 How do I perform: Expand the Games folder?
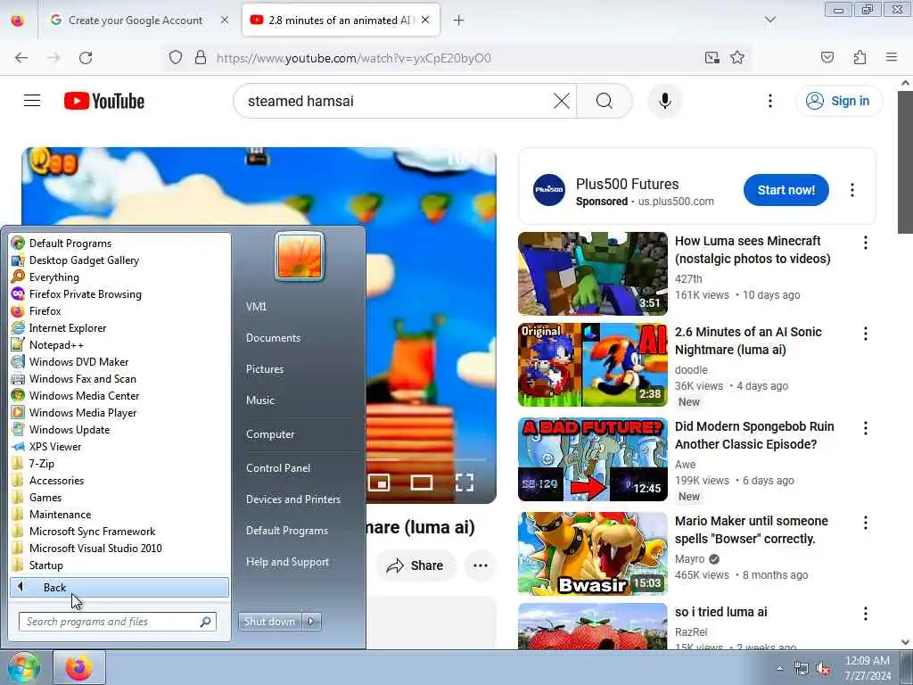click(x=119, y=498)
